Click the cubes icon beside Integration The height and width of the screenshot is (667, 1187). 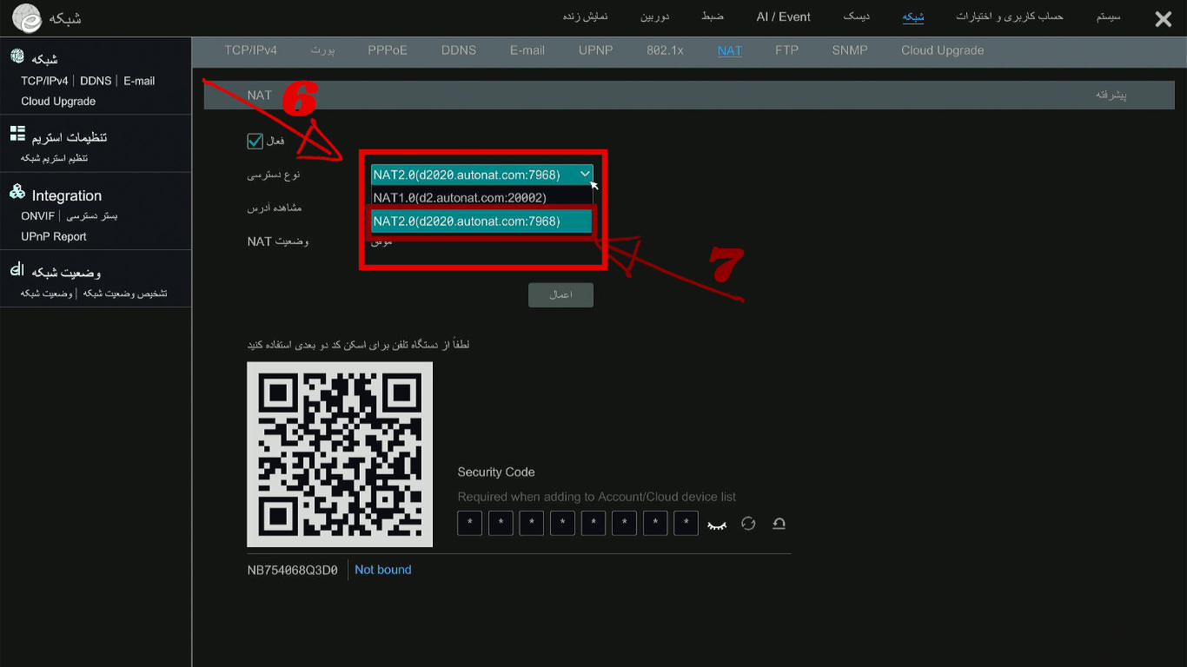(x=17, y=192)
